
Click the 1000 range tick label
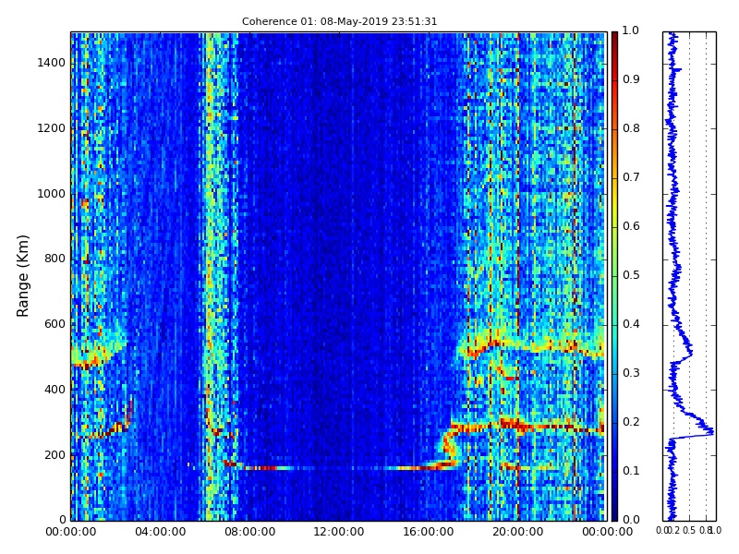point(52,194)
